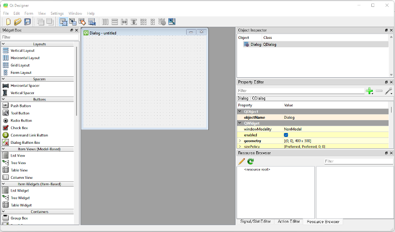Screen dimensions: 395x232
Task: Collapse the QObject property group
Action: (240, 111)
